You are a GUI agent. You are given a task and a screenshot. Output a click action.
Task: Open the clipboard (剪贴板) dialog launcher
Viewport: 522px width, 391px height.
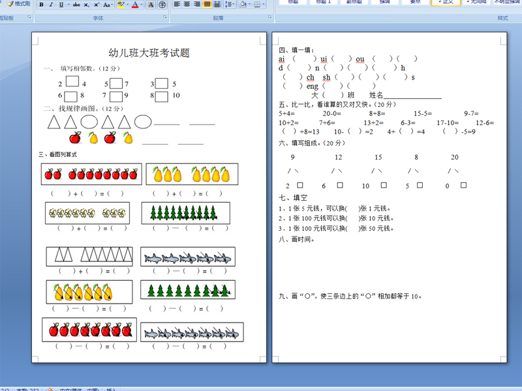pos(29,17)
